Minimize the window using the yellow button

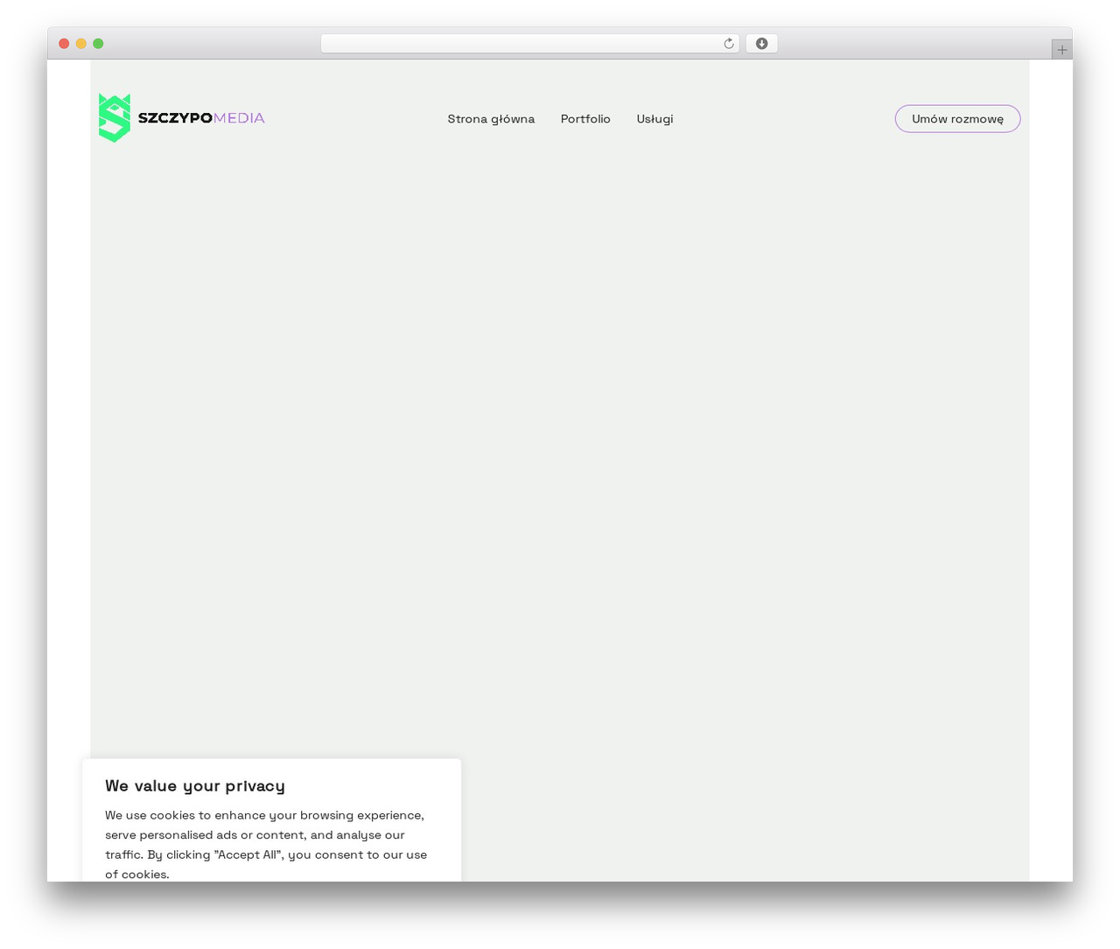point(81,44)
